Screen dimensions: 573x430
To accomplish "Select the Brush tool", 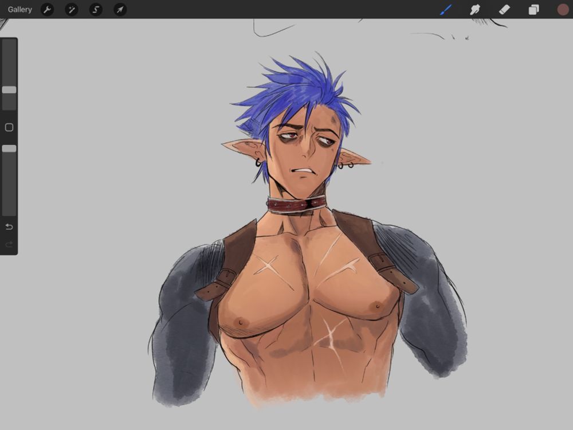I will pos(446,10).
